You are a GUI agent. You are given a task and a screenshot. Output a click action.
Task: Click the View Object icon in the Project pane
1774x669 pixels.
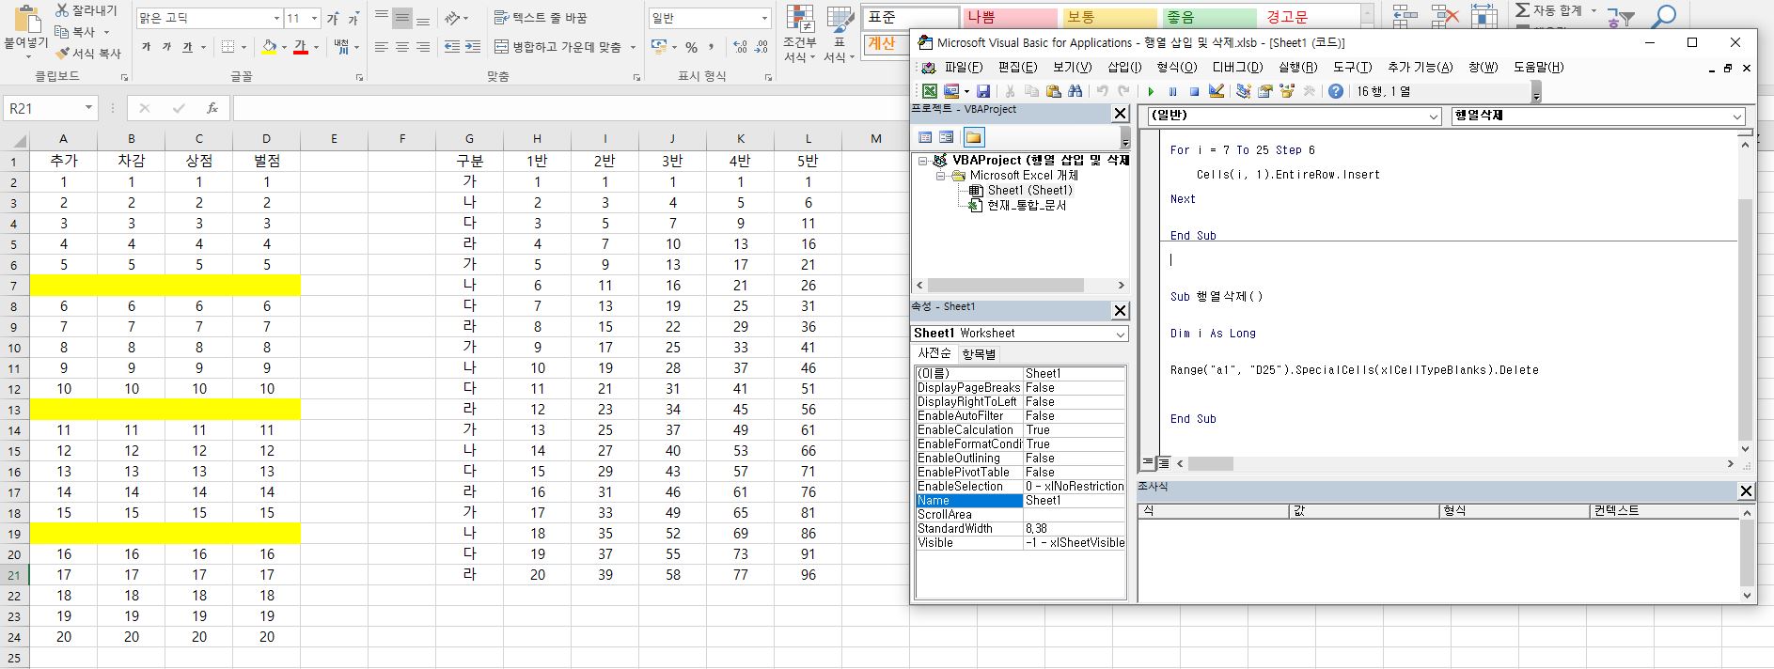coord(947,137)
